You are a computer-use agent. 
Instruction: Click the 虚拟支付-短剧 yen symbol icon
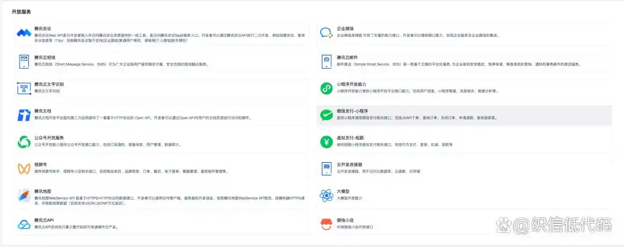point(326,142)
